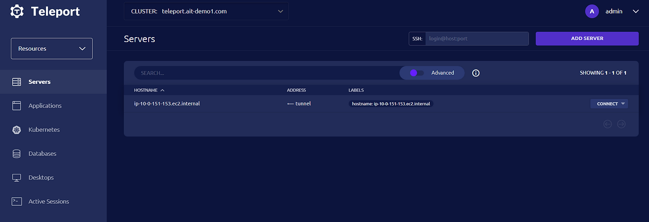Click the previous page arrow icon

[x=607, y=124]
